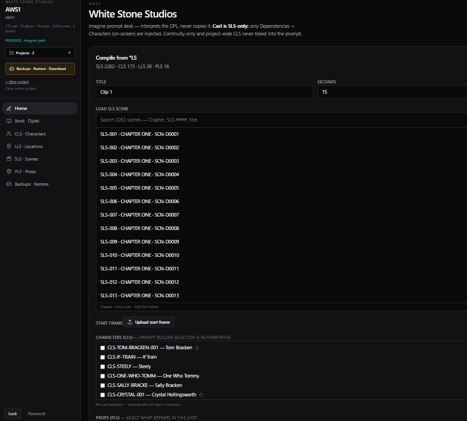
Task: Click the green circle badge next to Tom Bracken
Action: (197, 348)
